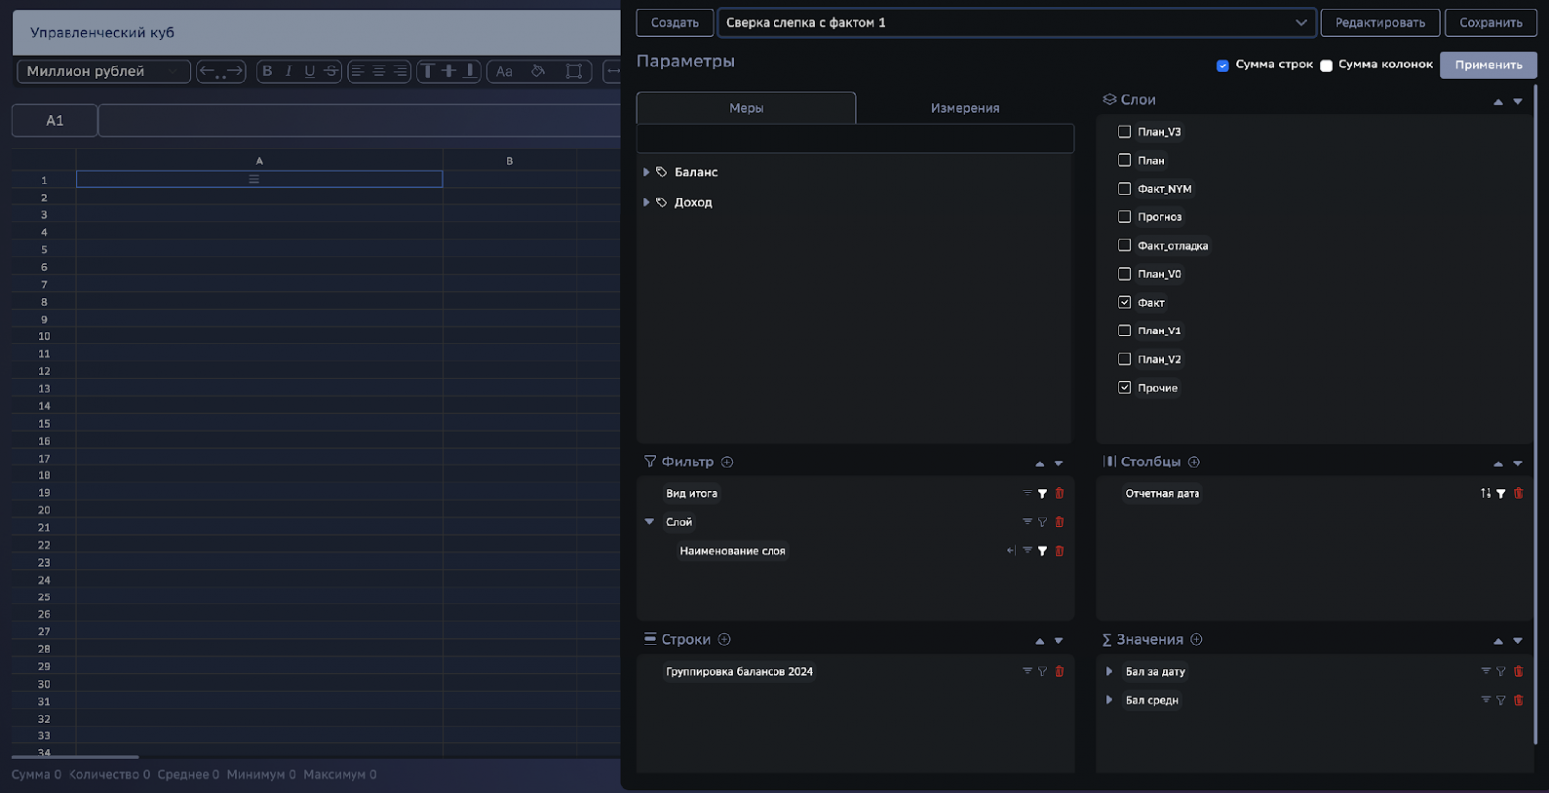The width and height of the screenshot is (1549, 793).
Task: Click the sort icon for 'Отчетная дата'
Action: click(1485, 493)
